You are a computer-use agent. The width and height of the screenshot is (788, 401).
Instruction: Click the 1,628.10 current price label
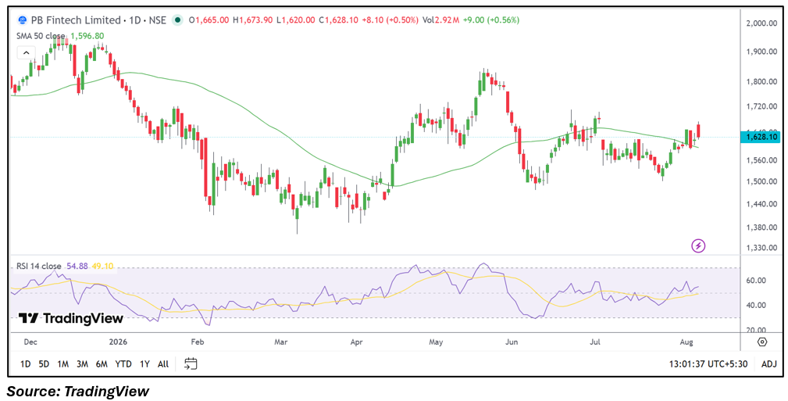(x=760, y=137)
